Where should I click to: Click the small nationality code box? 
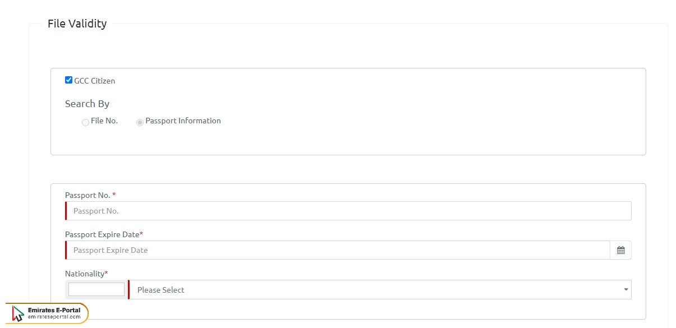[96, 289]
